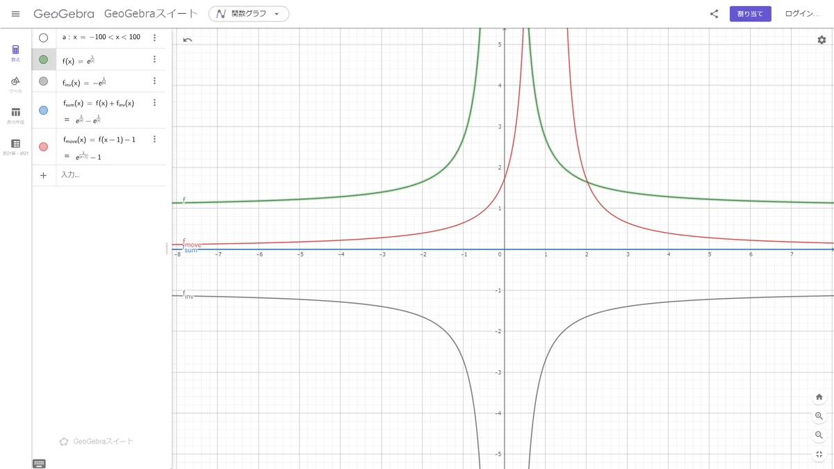Click the share icon
Image resolution: width=834 pixels, height=469 pixels.
pos(714,14)
